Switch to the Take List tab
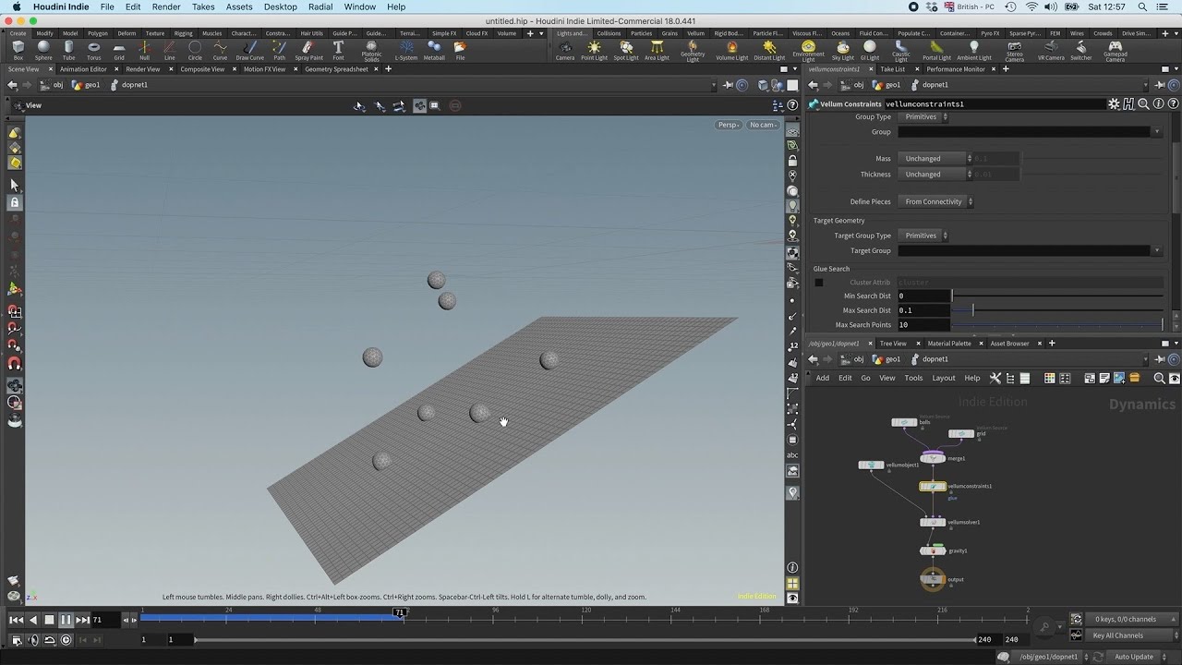This screenshot has width=1182, height=665. coord(892,69)
